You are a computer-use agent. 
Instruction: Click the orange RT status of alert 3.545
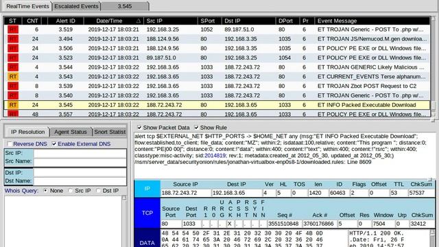coord(12,105)
